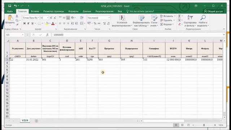
Task: Align cell content to vertical middle
Action: coord(64,18)
